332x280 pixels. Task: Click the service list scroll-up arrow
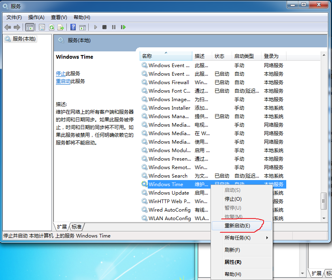click(x=324, y=55)
